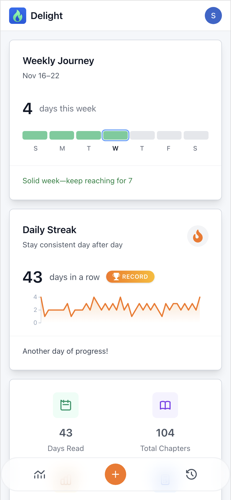
Task: Toggle Wednesday's highlighted progress bar
Action: 115,135
